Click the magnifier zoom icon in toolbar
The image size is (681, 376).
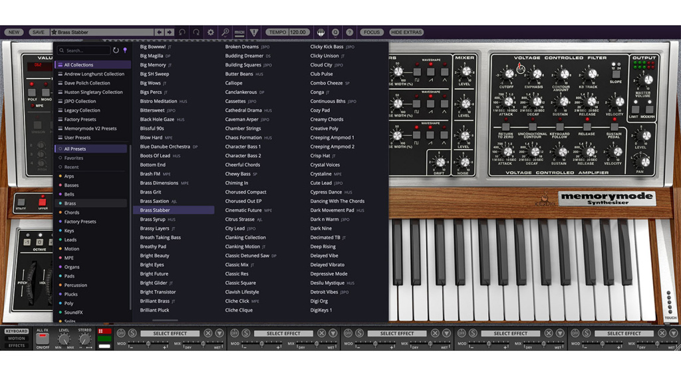tap(225, 32)
